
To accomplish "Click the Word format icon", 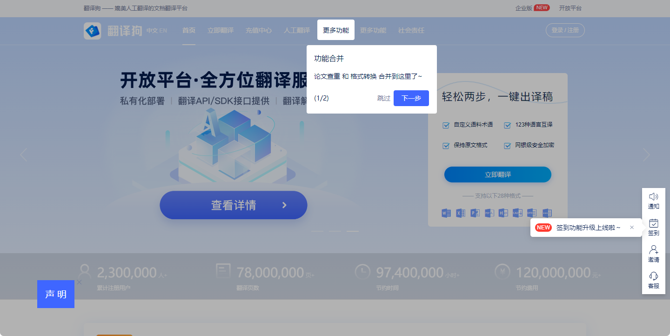I will pyautogui.click(x=446, y=213).
